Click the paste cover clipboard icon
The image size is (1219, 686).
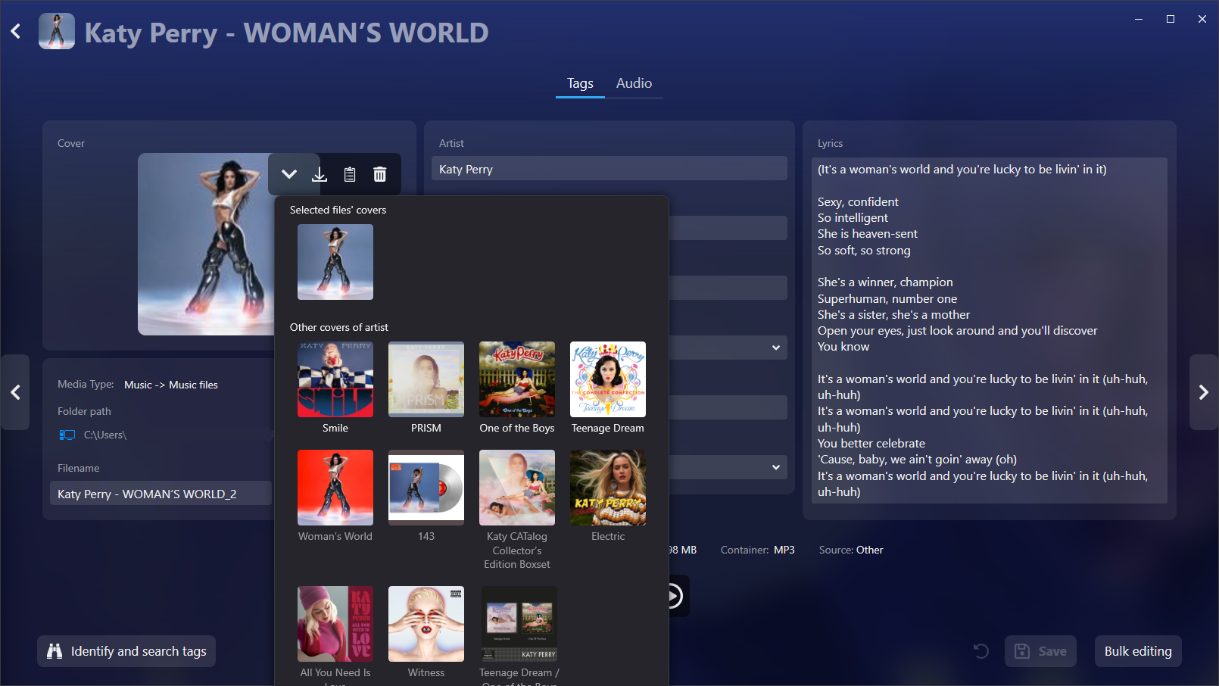pos(350,175)
